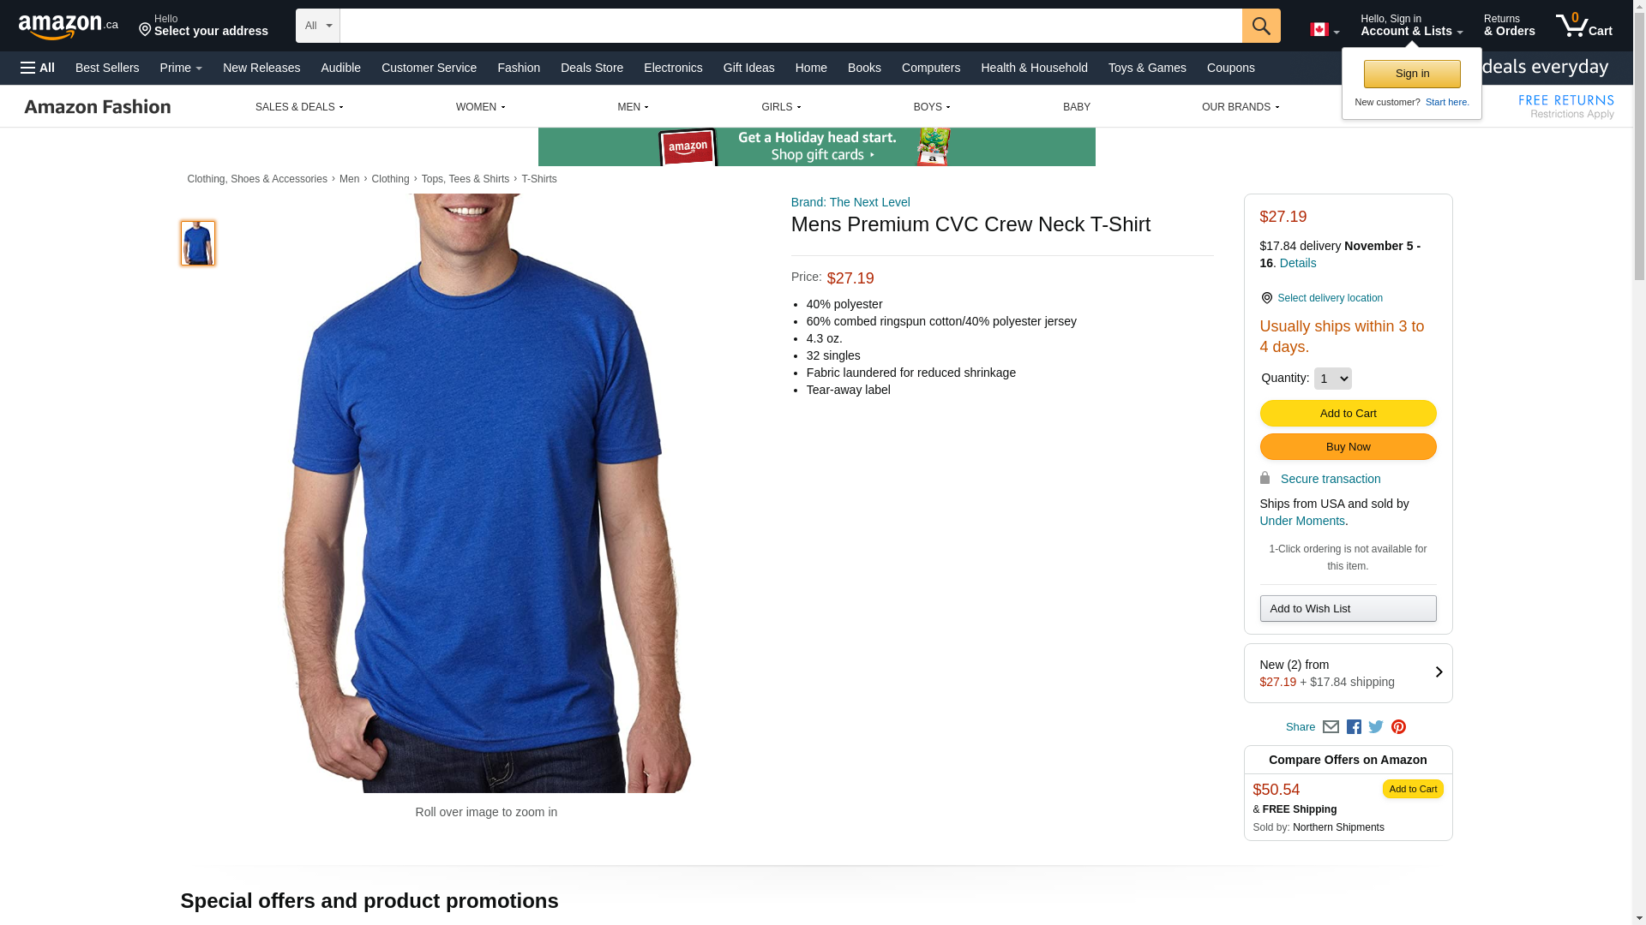The width and height of the screenshot is (1646, 925).
Task: Open the Under Moments seller link
Action: [1302, 521]
